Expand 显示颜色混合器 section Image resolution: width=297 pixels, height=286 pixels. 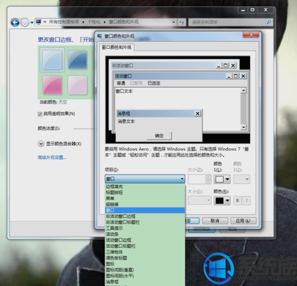[41, 144]
